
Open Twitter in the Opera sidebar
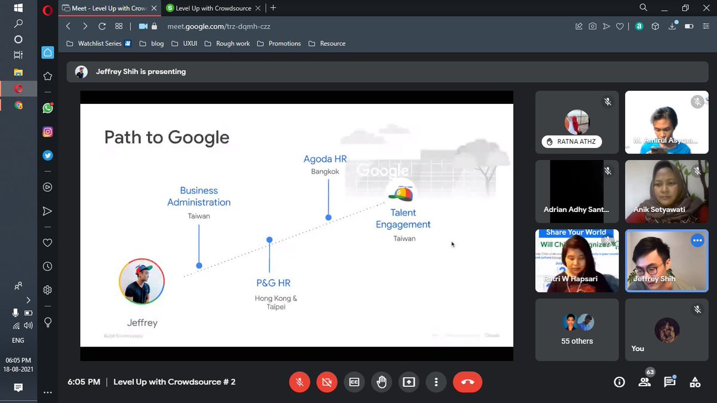pyautogui.click(x=48, y=155)
